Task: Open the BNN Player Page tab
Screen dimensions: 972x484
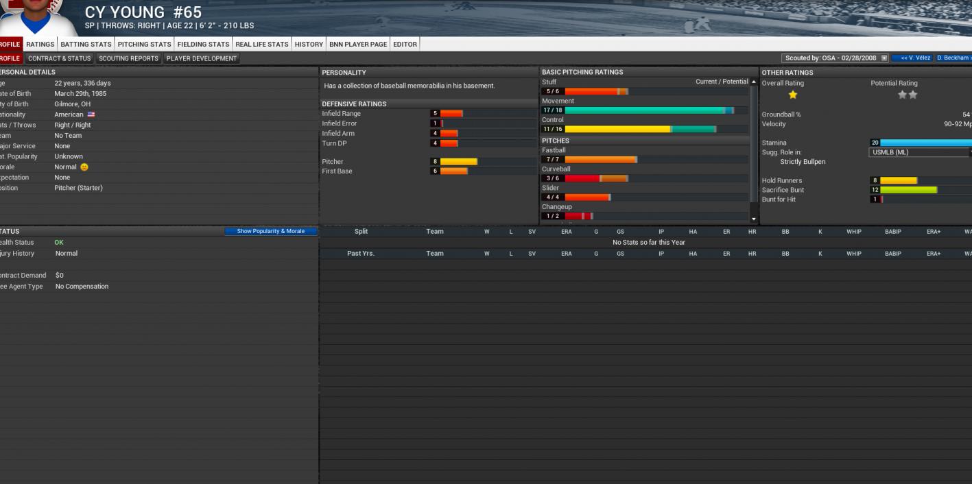Action: pyautogui.click(x=358, y=44)
